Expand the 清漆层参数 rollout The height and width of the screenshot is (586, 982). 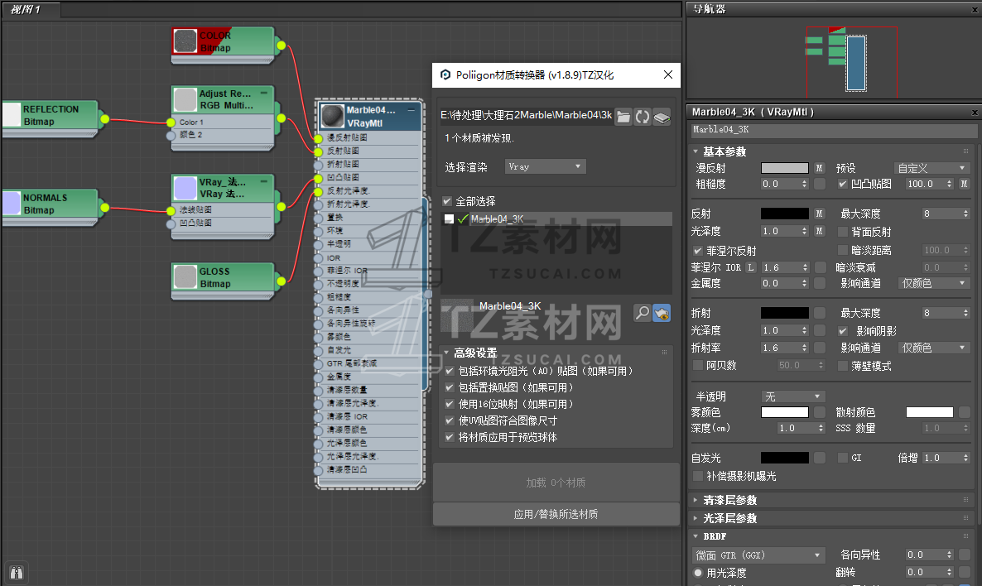pyautogui.click(x=696, y=500)
